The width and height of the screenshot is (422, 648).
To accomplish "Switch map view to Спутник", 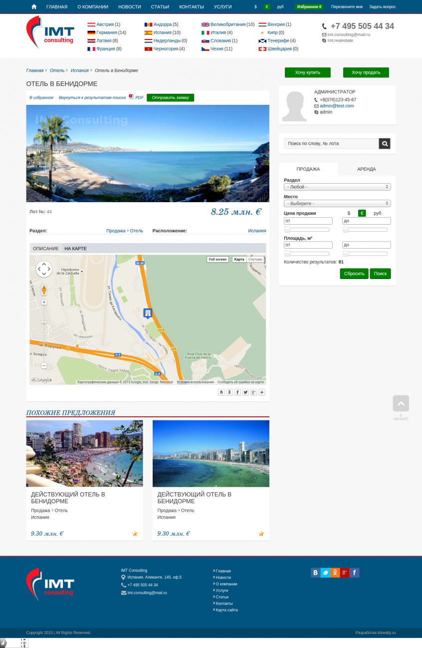I will pos(255,260).
